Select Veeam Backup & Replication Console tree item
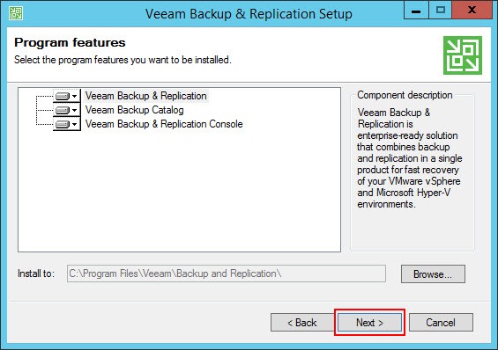The image size is (498, 350). tap(164, 124)
